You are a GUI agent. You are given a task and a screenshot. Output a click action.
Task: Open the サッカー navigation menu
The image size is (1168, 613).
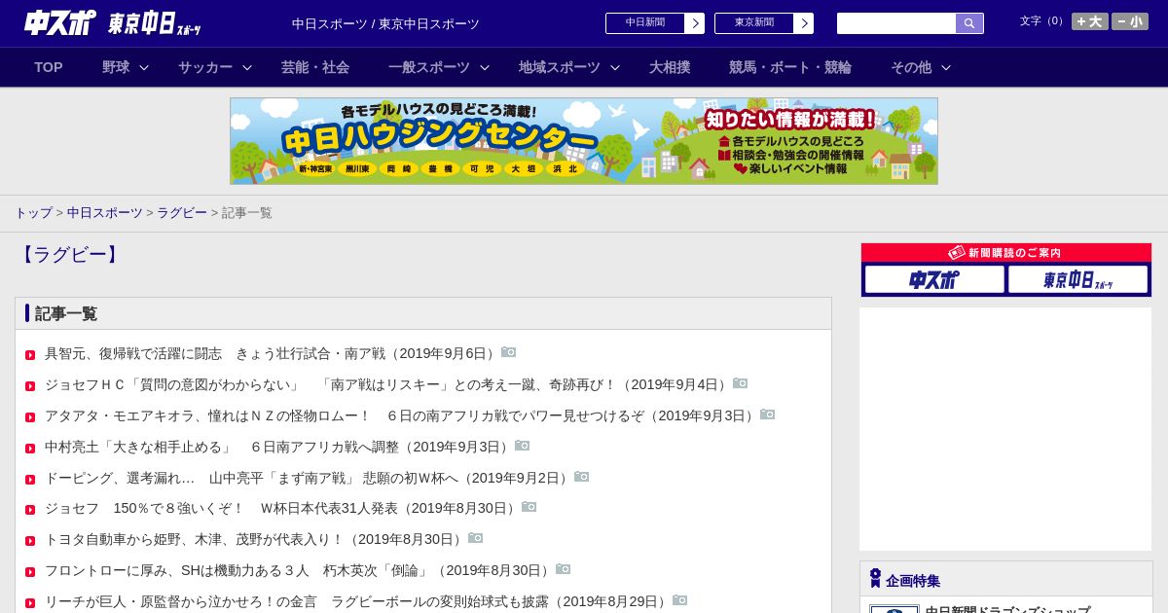(x=205, y=67)
